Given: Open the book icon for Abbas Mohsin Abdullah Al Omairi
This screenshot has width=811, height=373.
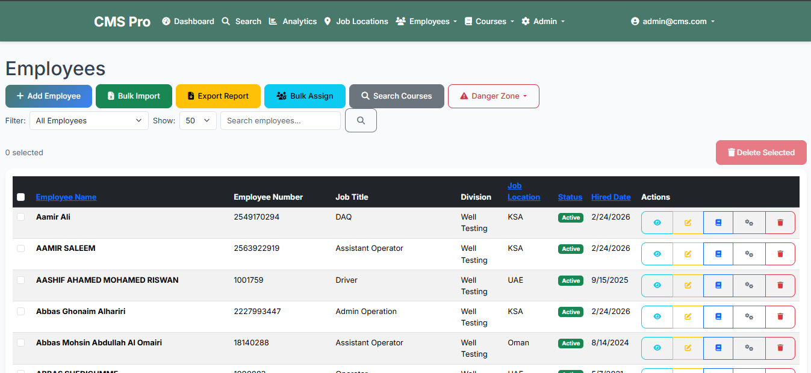Looking at the screenshot, I should pyautogui.click(x=718, y=348).
